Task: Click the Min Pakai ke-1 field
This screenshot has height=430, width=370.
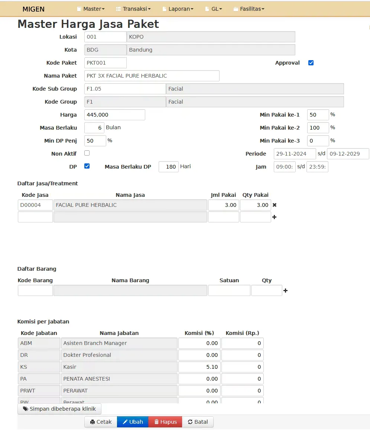Action: [x=318, y=115]
